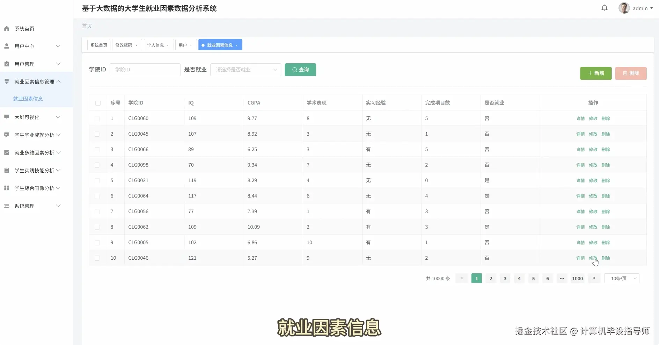Viewport: 659px width, 345px height.
Task: Close the 个人信息 tab
Action: point(168,45)
